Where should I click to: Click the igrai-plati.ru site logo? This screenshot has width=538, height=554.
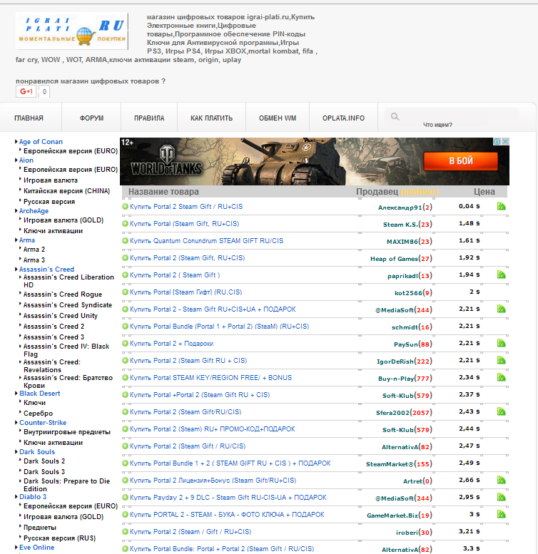click(72, 31)
